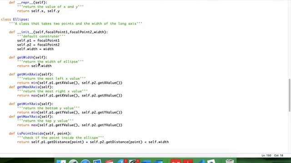
Task: Click the return min line with getXValue calls
Action: pos(70,83)
